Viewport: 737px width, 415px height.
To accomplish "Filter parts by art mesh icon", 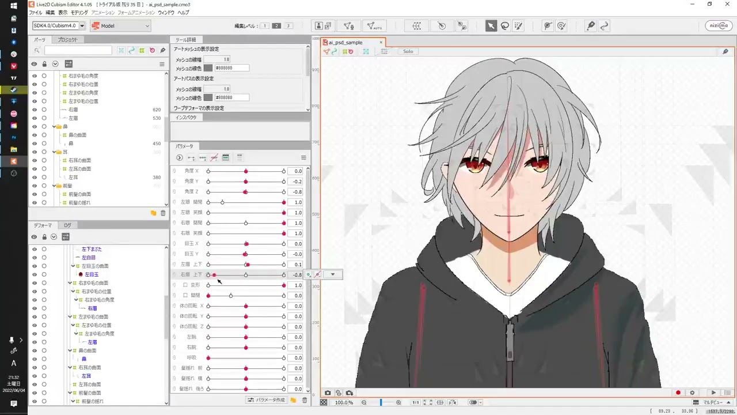I will coord(121,51).
